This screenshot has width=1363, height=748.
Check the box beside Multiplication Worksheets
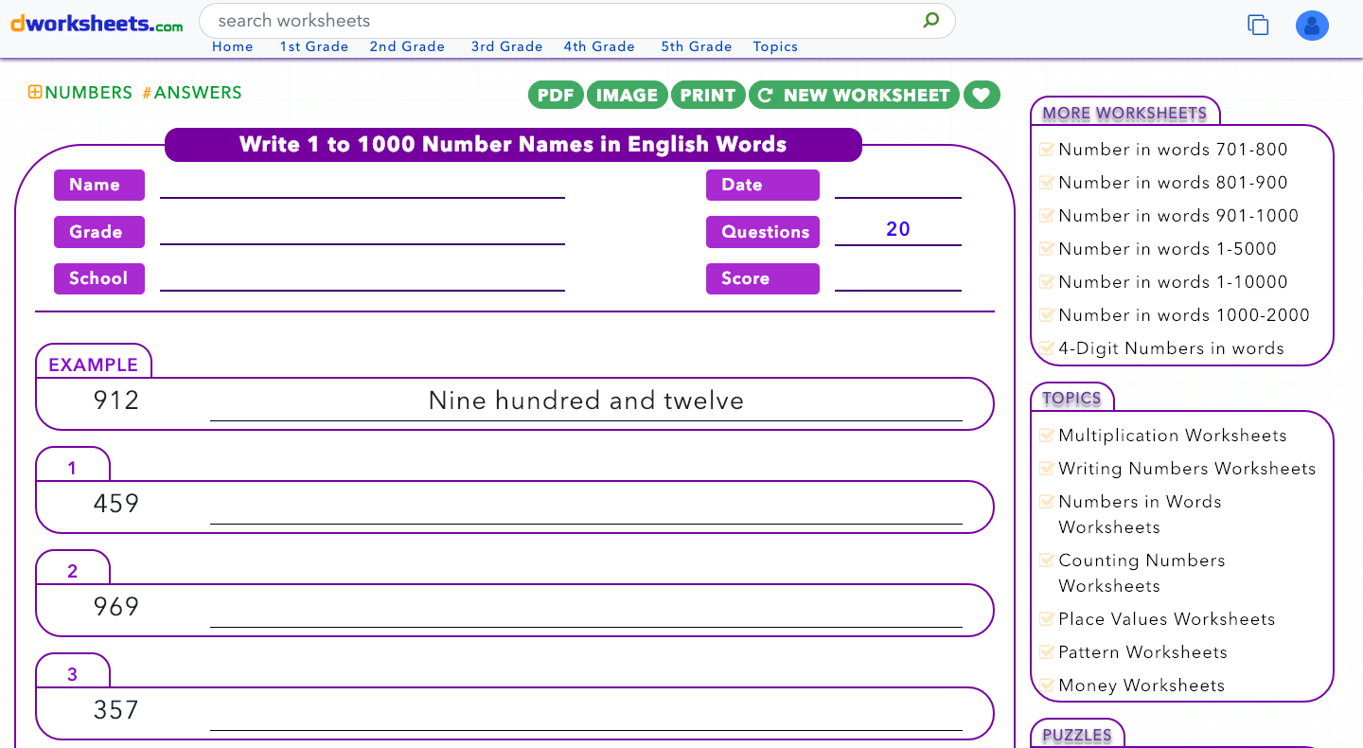pyautogui.click(x=1047, y=435)
